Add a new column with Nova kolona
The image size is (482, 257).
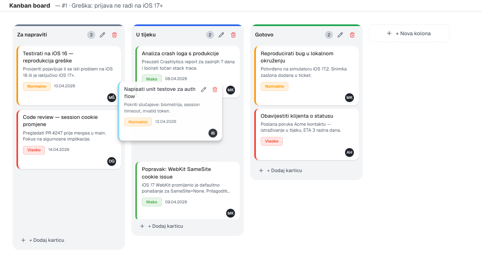click(x=409, y=33)
